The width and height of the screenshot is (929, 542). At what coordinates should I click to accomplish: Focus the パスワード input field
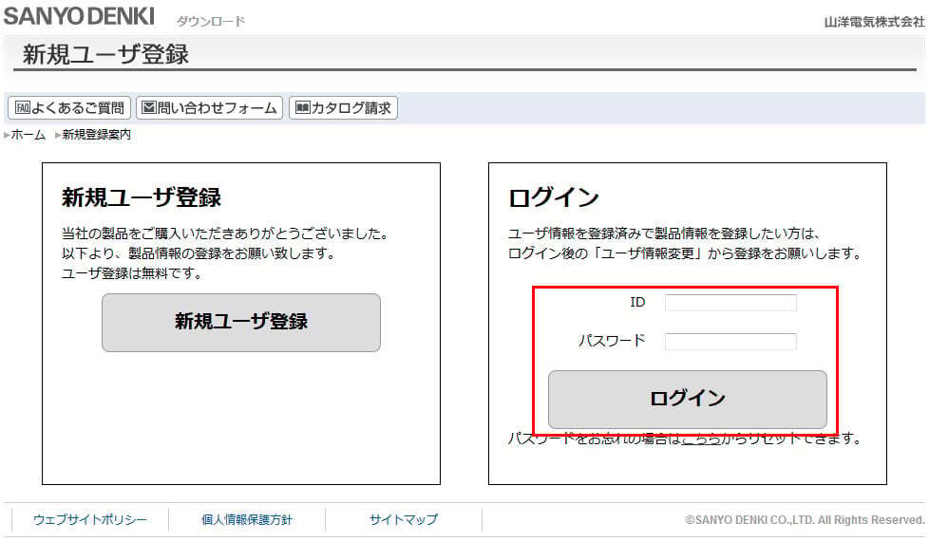tap(730, 341)
